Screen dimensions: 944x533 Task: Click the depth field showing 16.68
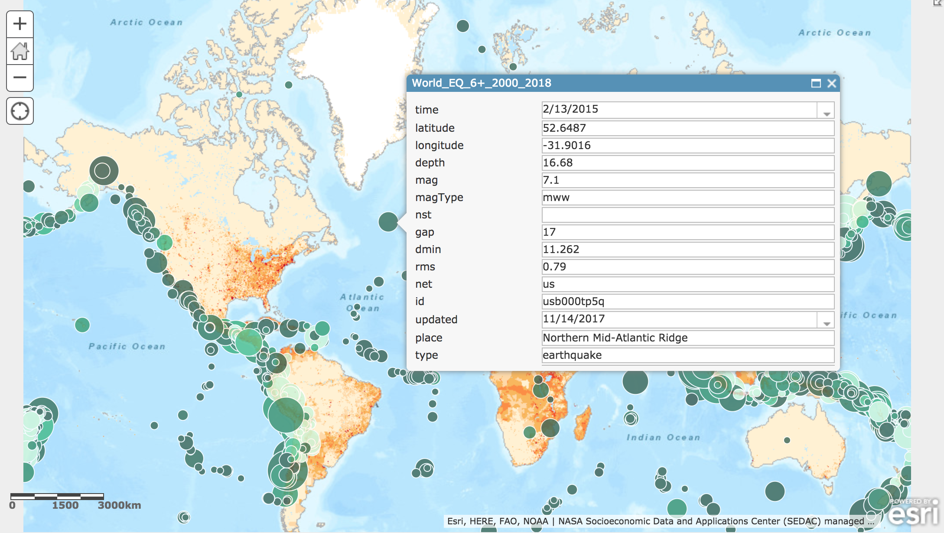click(x=687, y=163)
